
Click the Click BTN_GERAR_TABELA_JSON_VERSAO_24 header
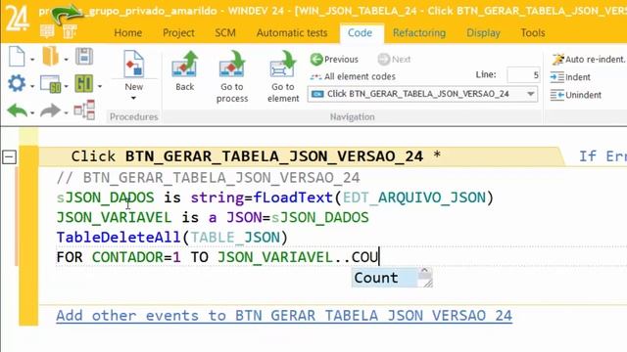click(x=256, y=156)
